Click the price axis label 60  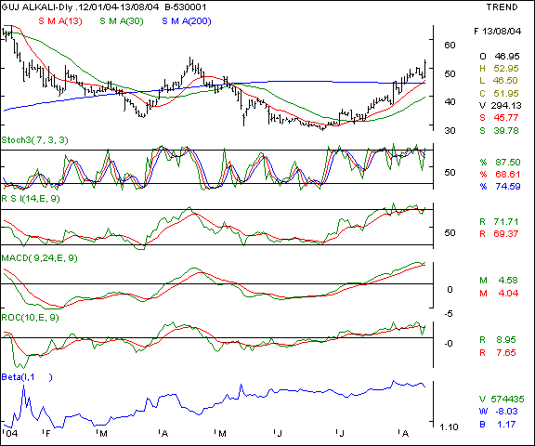450,45
